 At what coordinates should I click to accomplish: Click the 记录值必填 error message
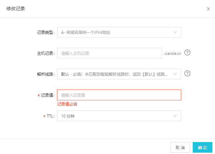tap(67, 104)
